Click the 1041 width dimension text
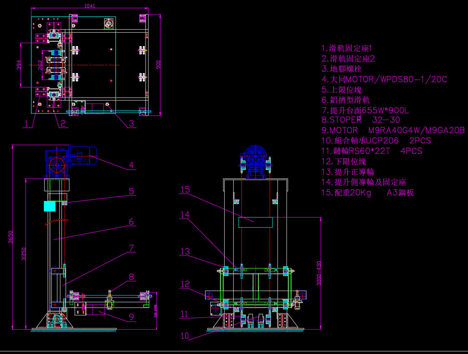This screenshot has width=468, height=354. (x=90, y=6)
